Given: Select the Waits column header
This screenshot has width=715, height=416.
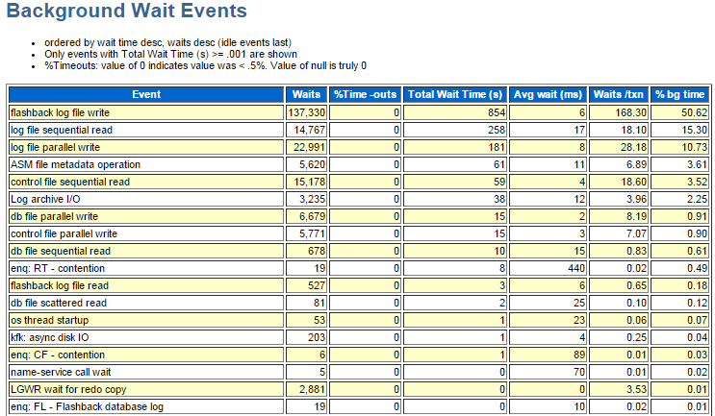Looking at the screenshot, I should point(306,95).
